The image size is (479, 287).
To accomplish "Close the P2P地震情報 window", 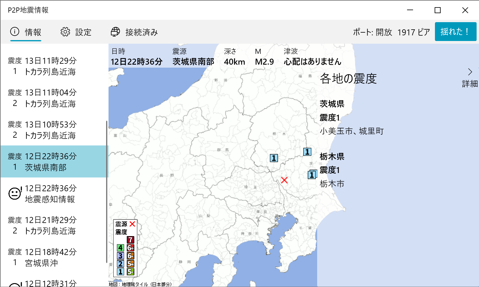I will point(465,10).
